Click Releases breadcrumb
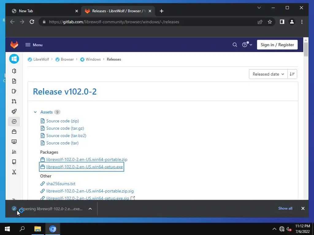314x235 pixels. click(114, 59)
